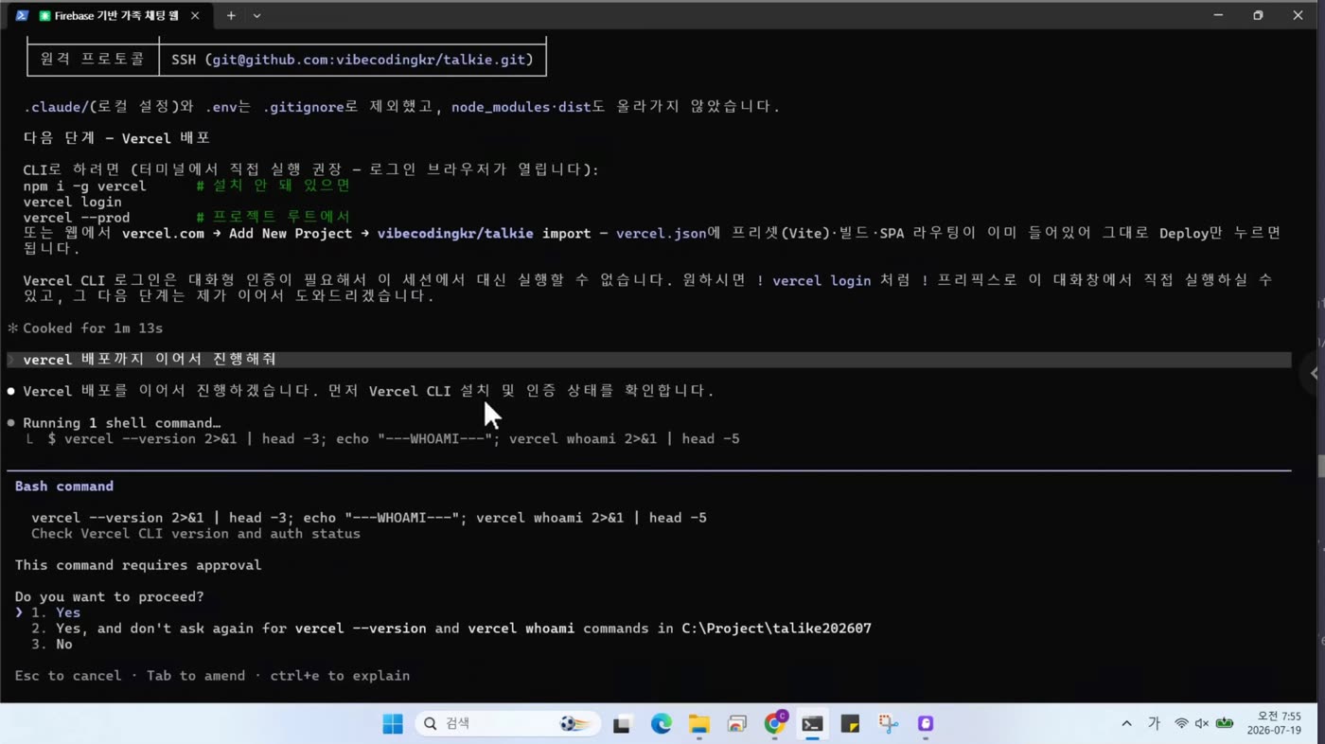Open File Explorer from the taskbar
This screenshot has width=1325, height=744.
click(x=698, y=724)
